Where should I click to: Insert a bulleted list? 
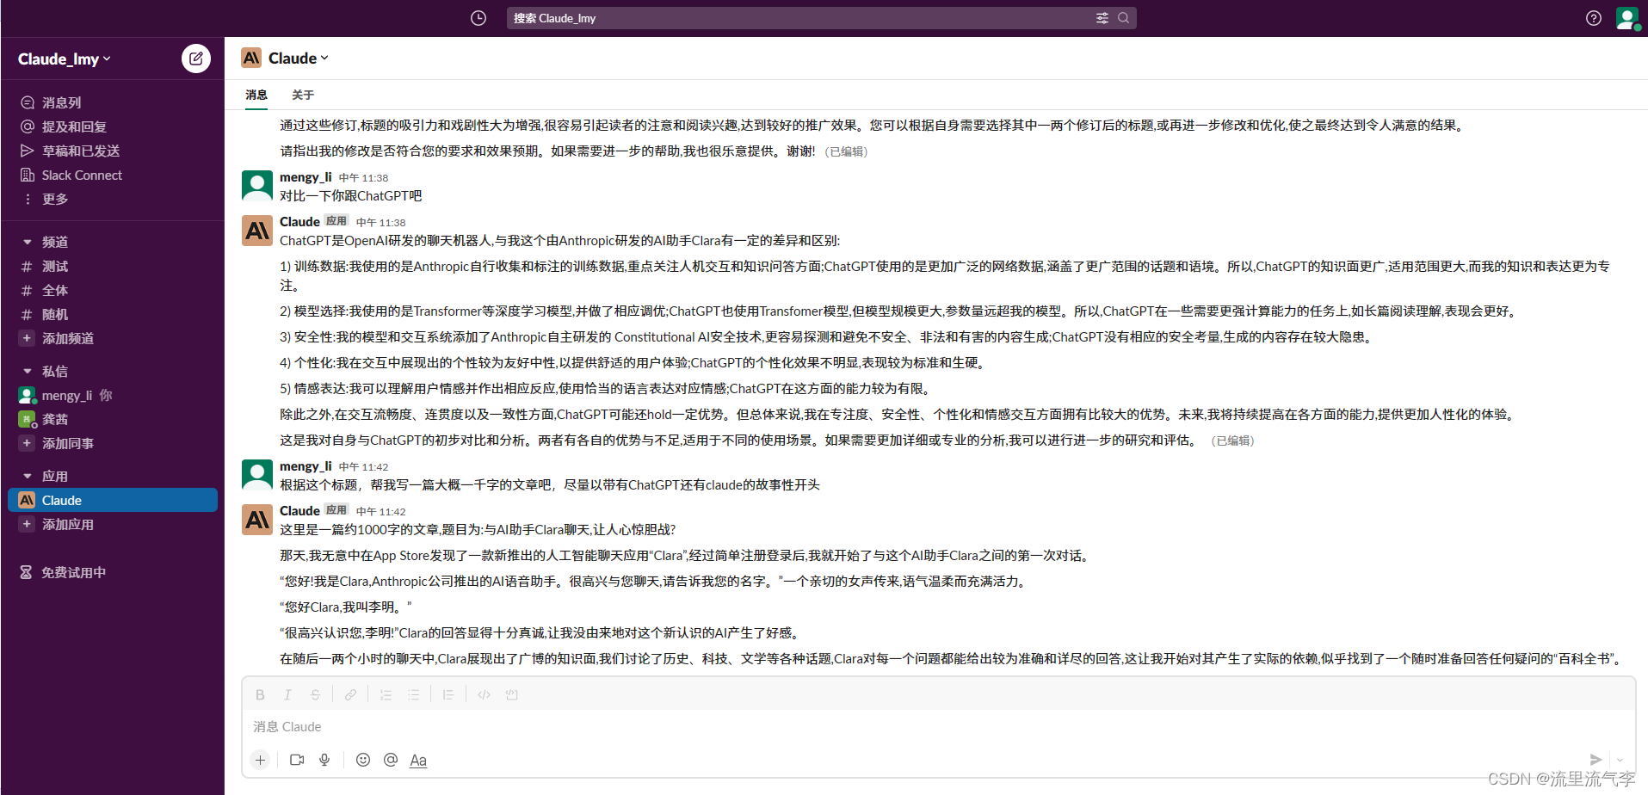point(413,695)
